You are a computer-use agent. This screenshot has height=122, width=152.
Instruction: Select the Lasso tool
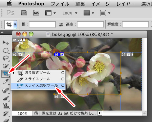[6, 58]
